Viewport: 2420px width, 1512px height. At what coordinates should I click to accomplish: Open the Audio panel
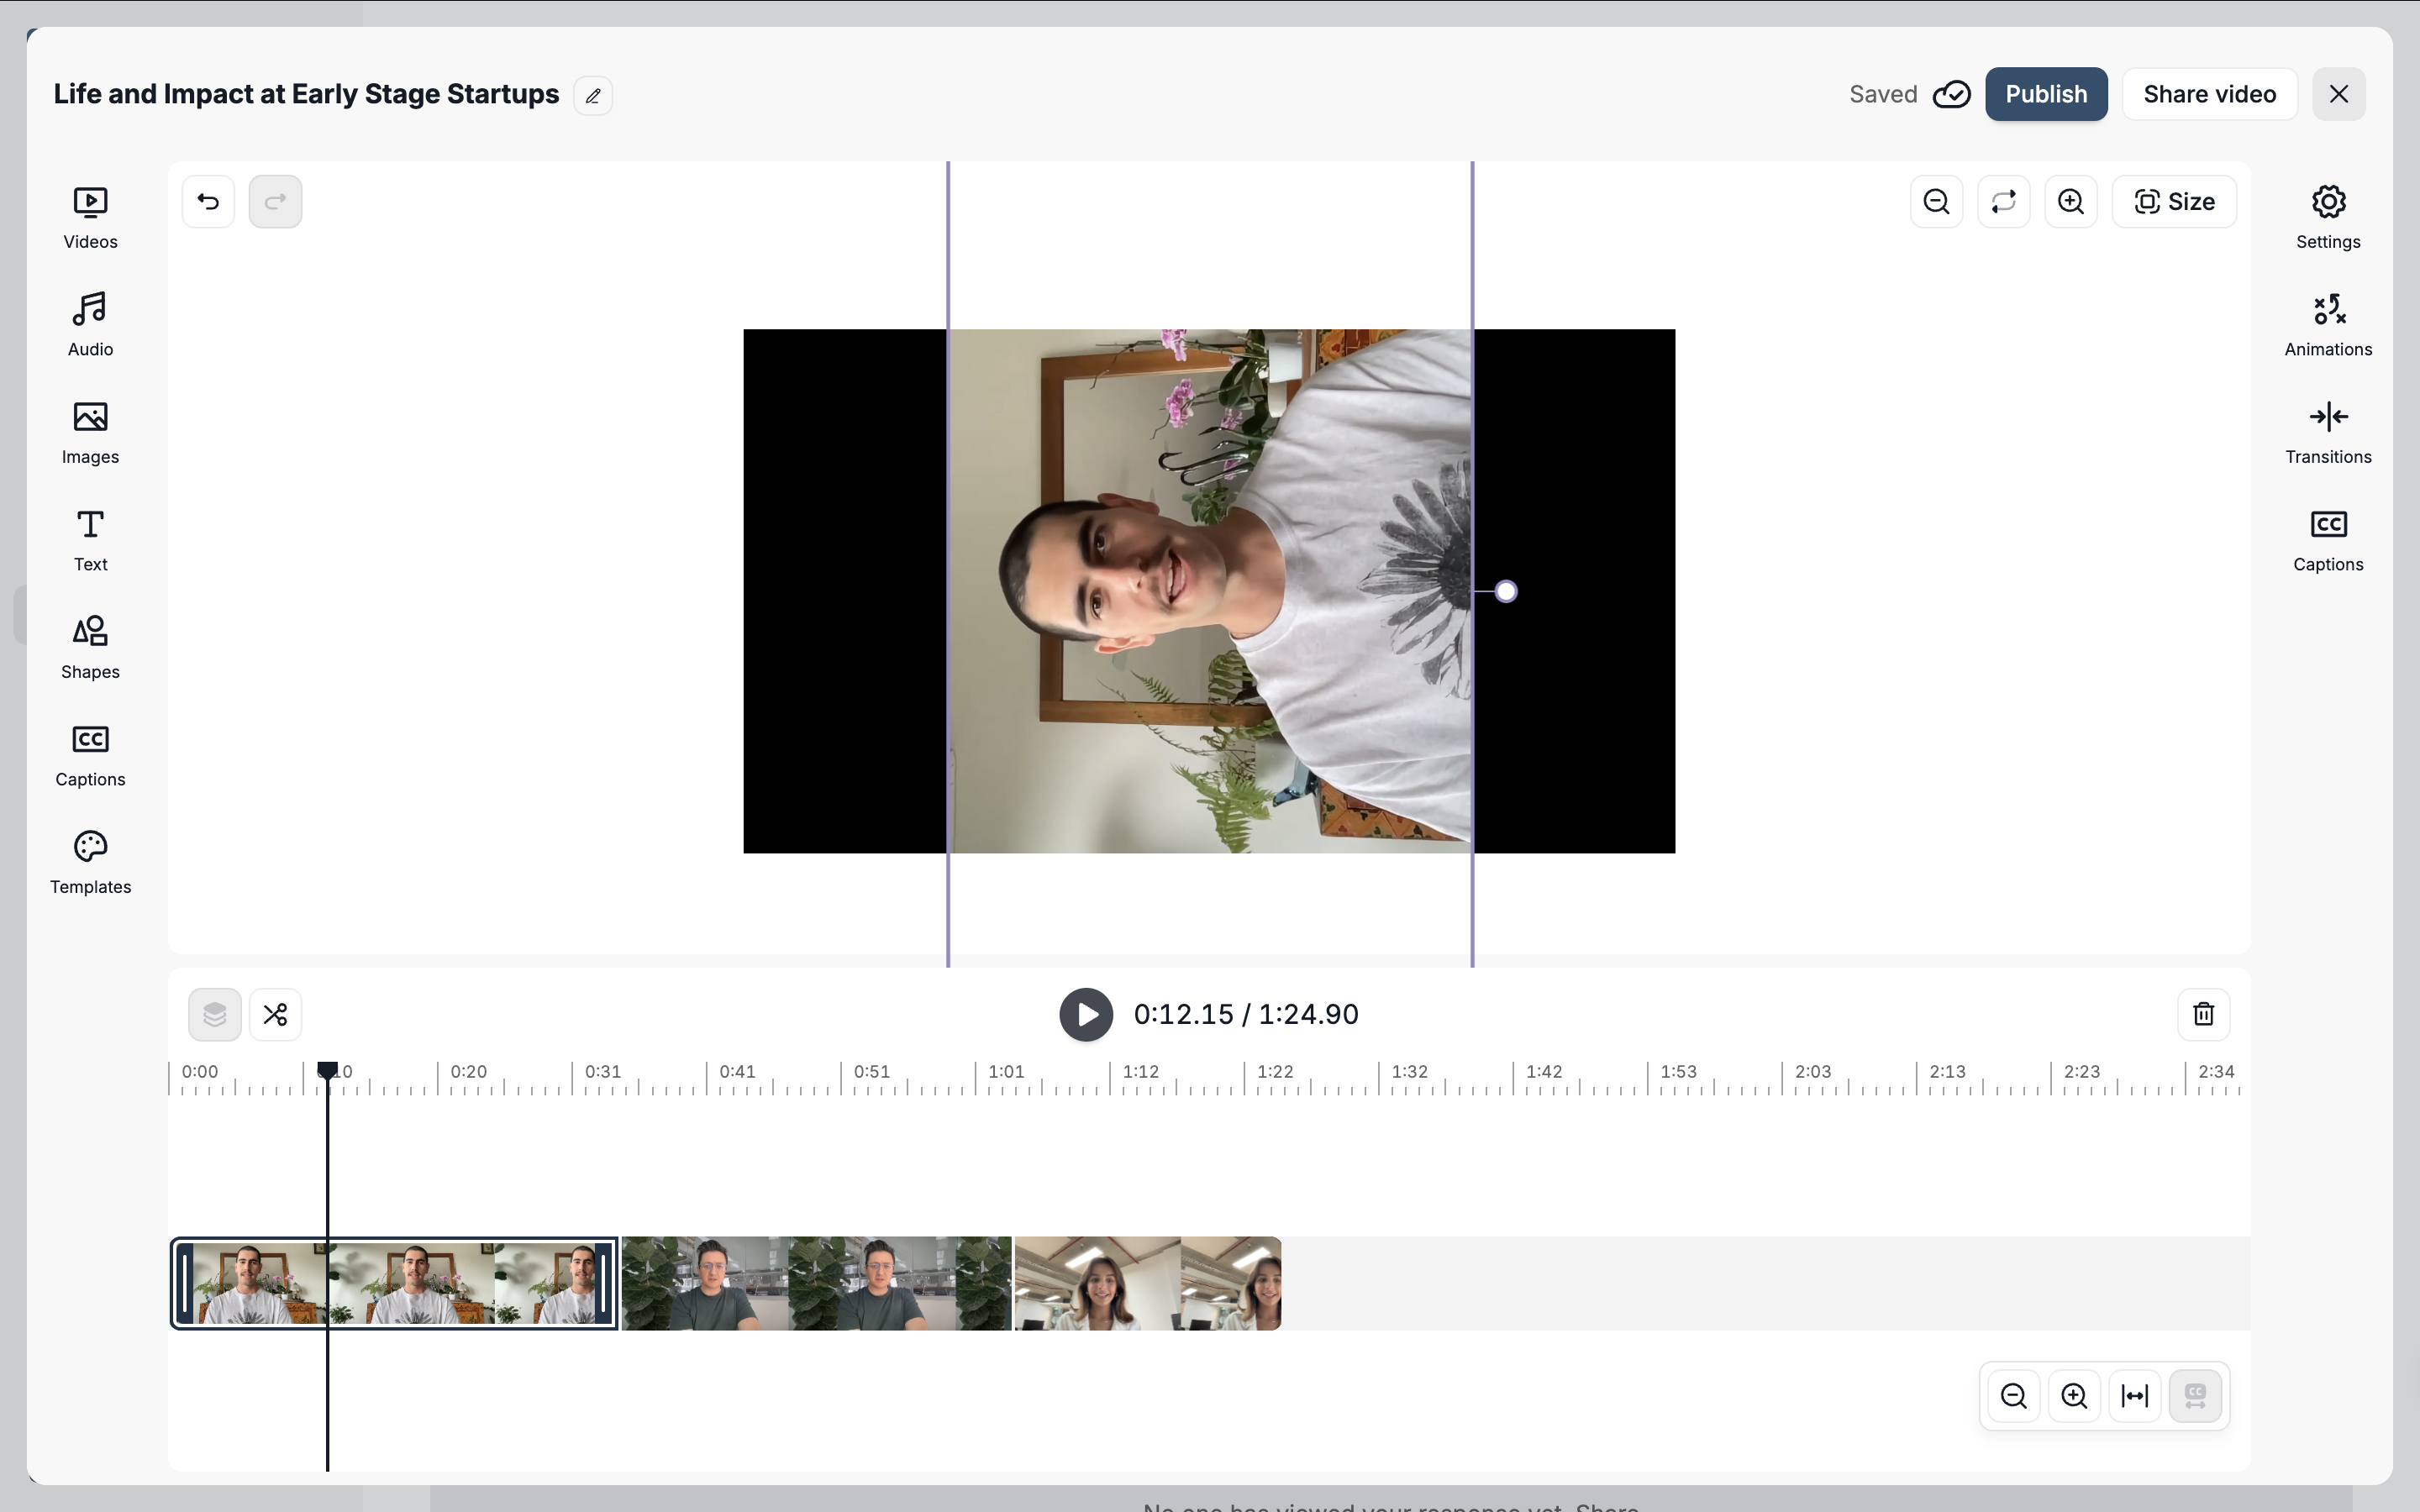(90, 324)
